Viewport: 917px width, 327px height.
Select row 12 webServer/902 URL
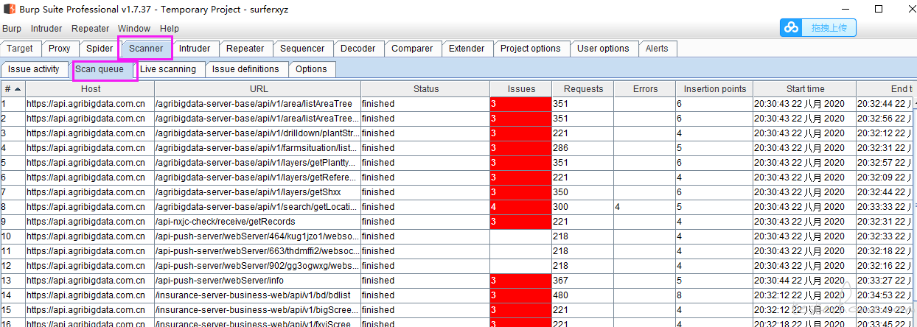(257, 266)
